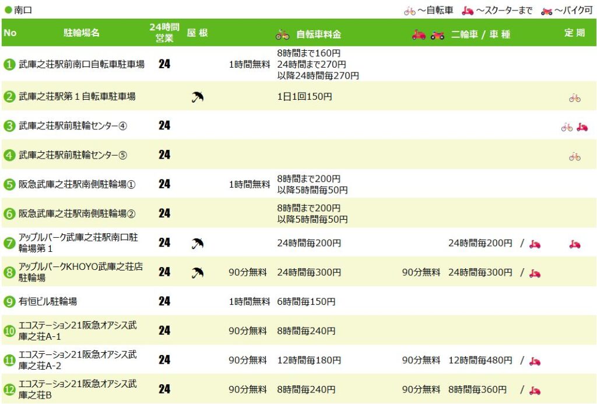Click the 定期 scooter icon in アップルパーク武庫之荘駅南口 row
597x404 pixels.
pyautogui.click(x=575, y=244)
